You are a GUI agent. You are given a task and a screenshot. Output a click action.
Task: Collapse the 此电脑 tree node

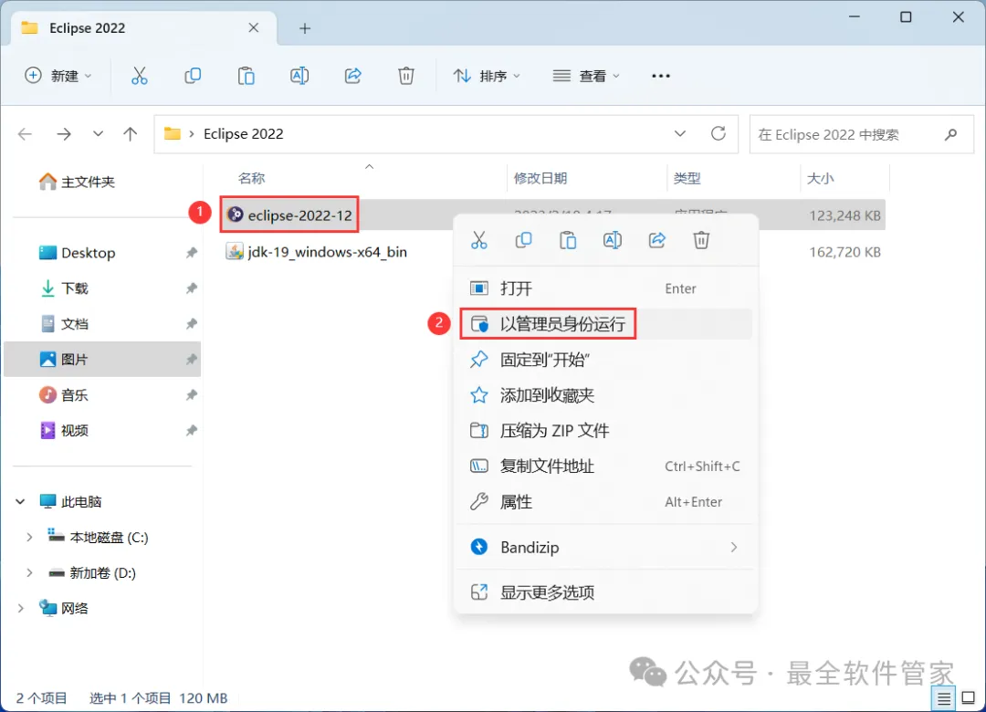tap(21, 501)
